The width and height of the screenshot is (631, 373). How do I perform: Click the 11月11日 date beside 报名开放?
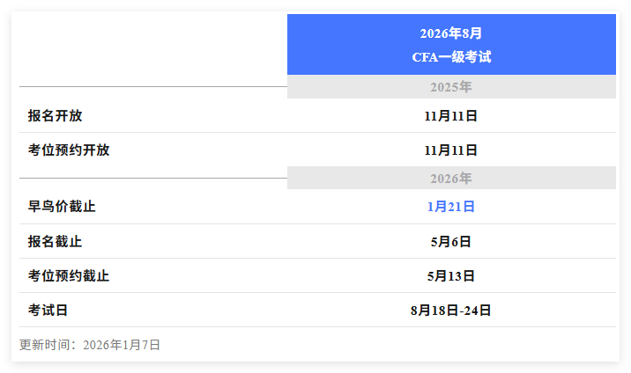click(x=451, y=115)
